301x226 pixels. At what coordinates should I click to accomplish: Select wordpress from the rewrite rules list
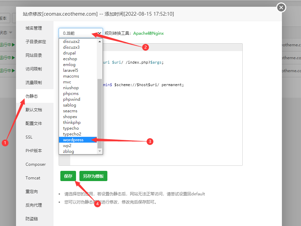73,140
